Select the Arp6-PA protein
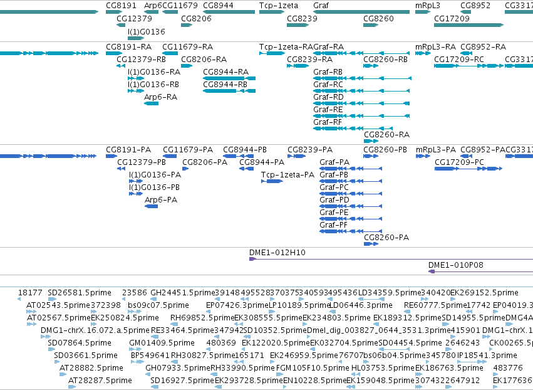Image resolution: width=533 pixels, height=390 pixels. pyautogui.click(x=152, y=206)
